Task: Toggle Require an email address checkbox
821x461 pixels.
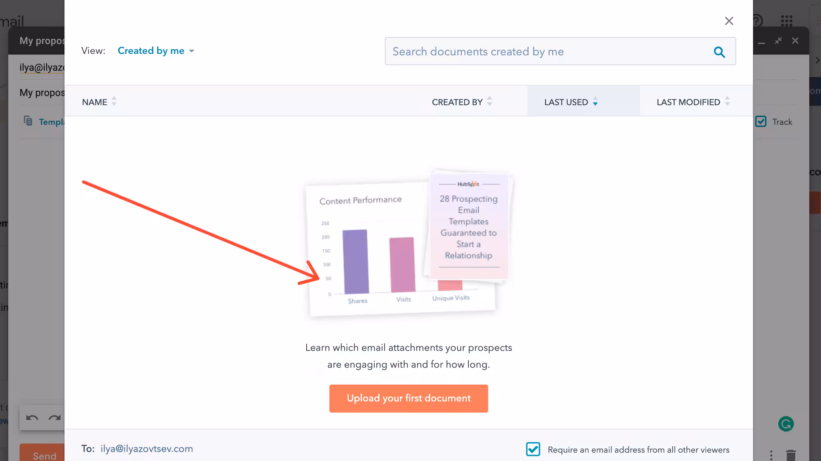Action: 533,449
